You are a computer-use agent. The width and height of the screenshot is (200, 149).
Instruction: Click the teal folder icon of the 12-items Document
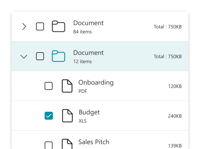pyautogui.click(x=58, y=56)
